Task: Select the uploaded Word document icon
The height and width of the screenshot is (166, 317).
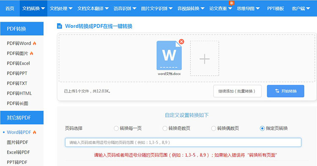Action: [x=169, y=55]
